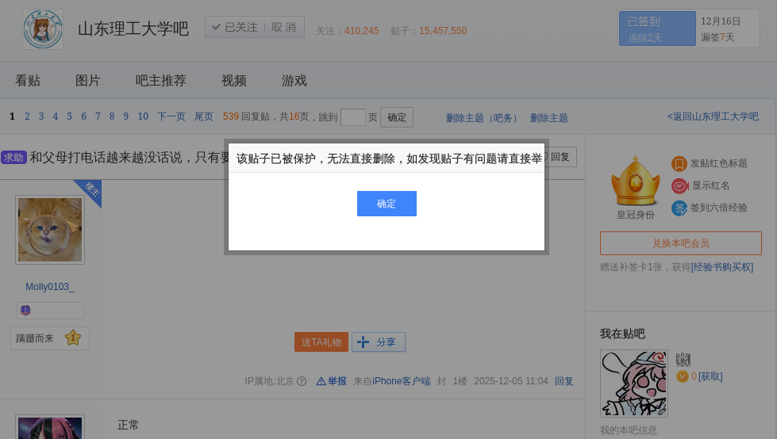
Task: Click the 兑换本吧会员 button
Action: (680, 243)
